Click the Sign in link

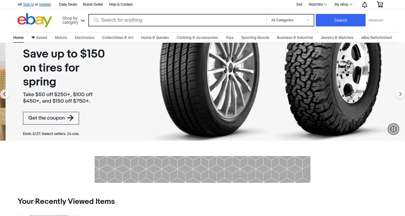point(28,4)
